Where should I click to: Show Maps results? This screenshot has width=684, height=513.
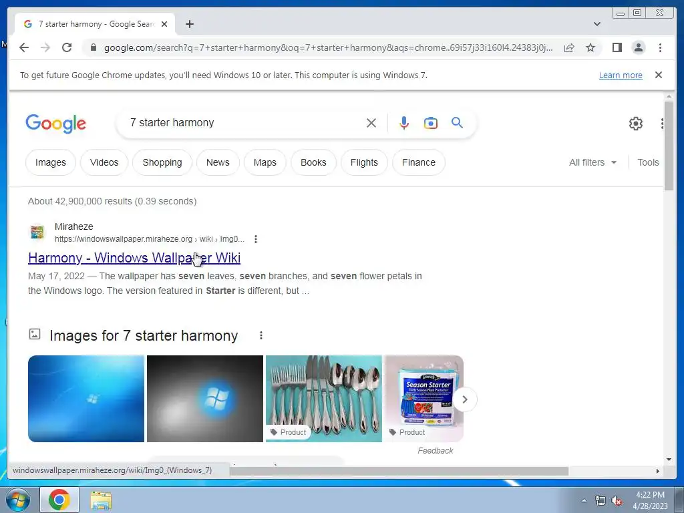[265, 162]
